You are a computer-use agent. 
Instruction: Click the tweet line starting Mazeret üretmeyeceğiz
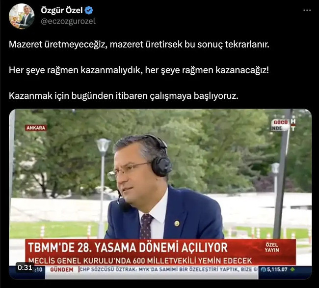139,44
